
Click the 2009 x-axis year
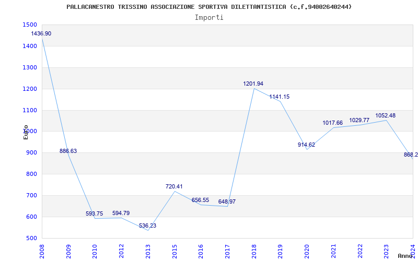pyautogui.click(x=68, y=251)
